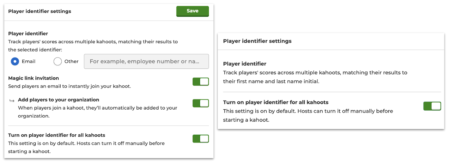
Task: Click right panel's Turn on player identifier heading
Action: 276,102
